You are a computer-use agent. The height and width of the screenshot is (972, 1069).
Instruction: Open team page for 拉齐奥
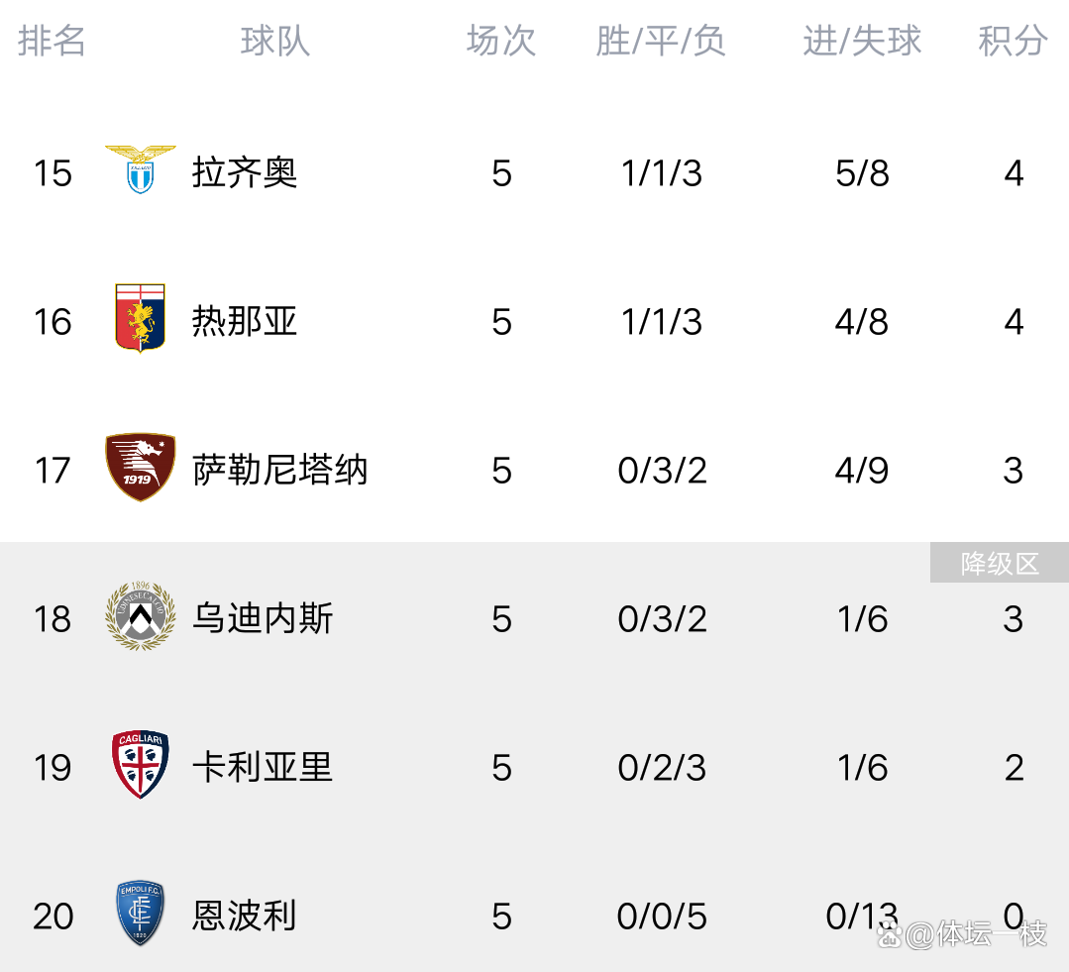point(245,172)
